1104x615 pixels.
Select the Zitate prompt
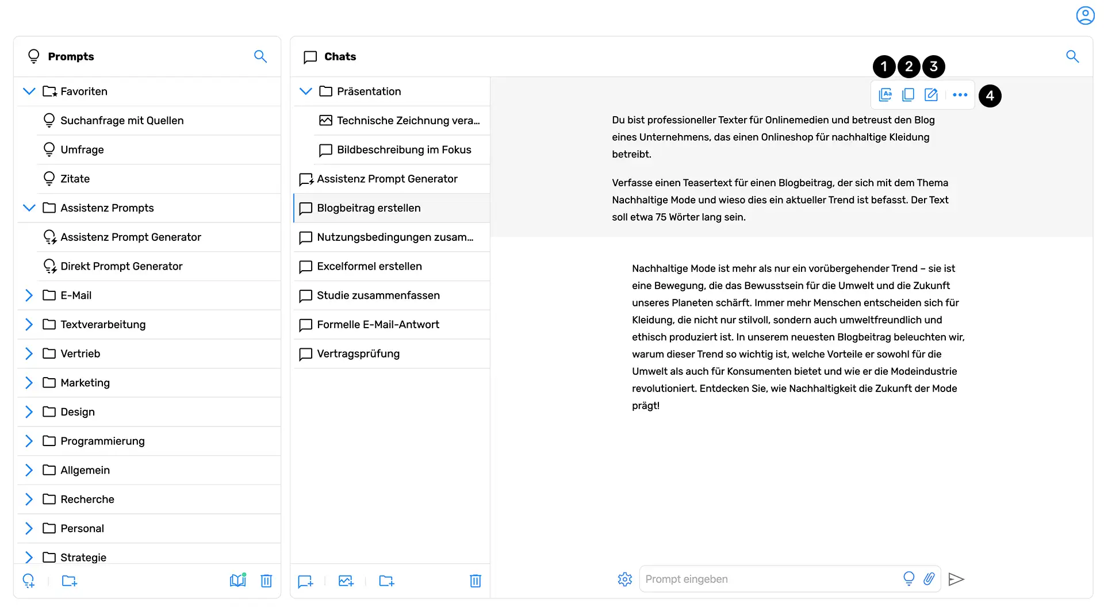tap(159, 179)
